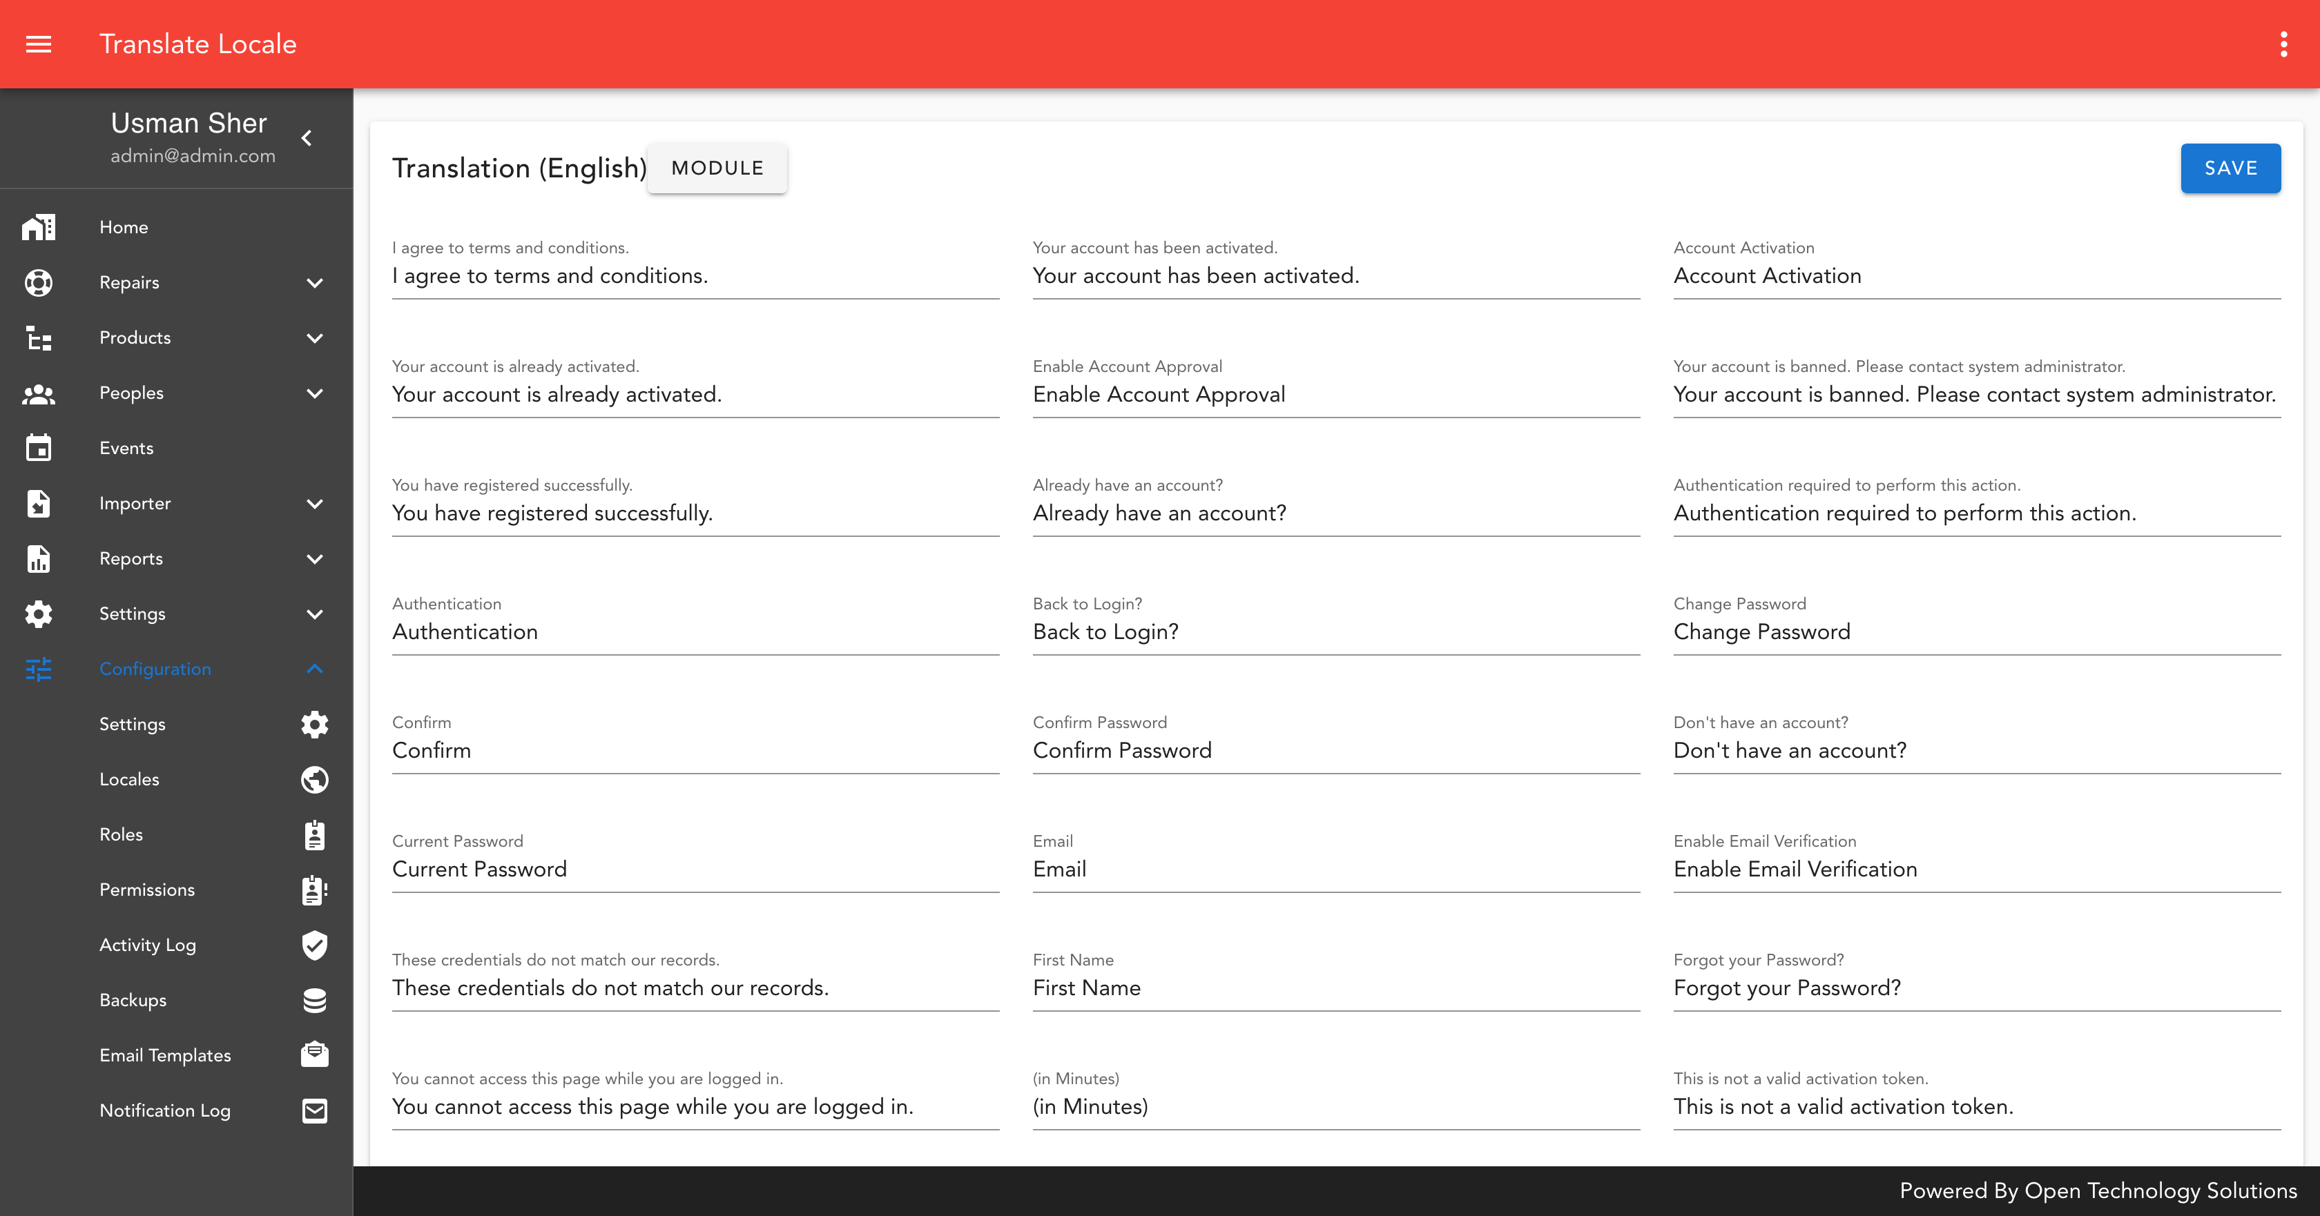Click the Email Templates envelope icon

pyautogui.click(x=314, y=1055)
